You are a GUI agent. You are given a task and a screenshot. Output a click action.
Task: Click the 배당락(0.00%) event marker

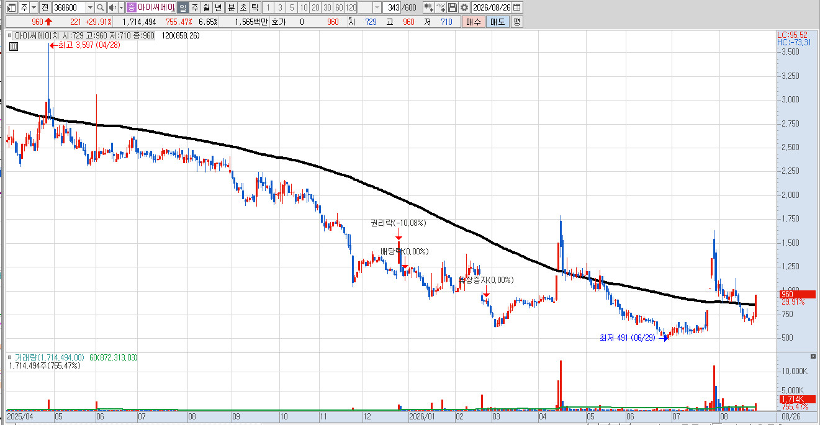point(405,251)
